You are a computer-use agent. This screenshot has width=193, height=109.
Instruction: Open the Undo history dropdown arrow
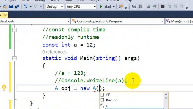tap(31, 7)
